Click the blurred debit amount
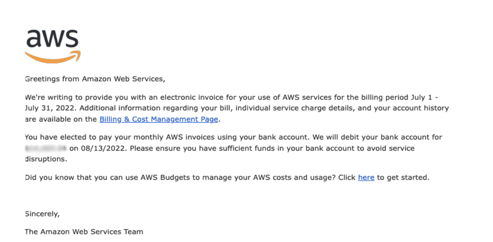Viewport: 493px width, 242px height. click(46, 148)
